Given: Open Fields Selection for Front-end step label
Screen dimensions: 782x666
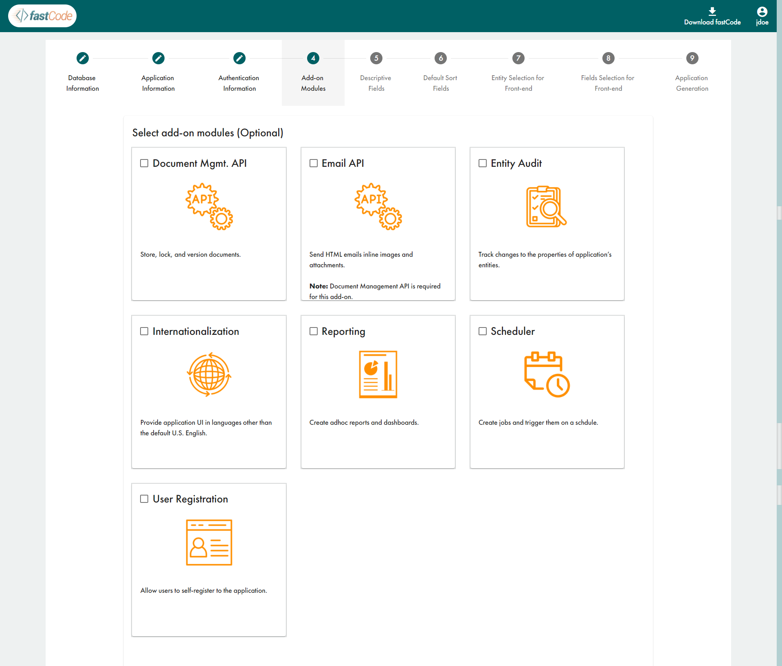Looking at the screenshot, I should click(x=608, y=83).
